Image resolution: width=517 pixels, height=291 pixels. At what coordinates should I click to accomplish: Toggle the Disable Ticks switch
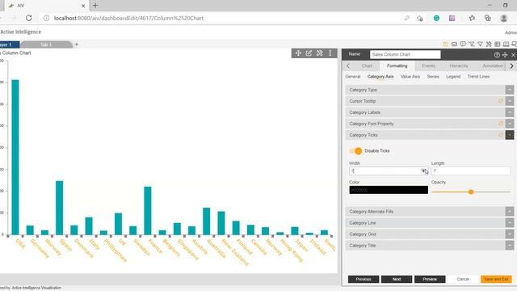(355, 151)
